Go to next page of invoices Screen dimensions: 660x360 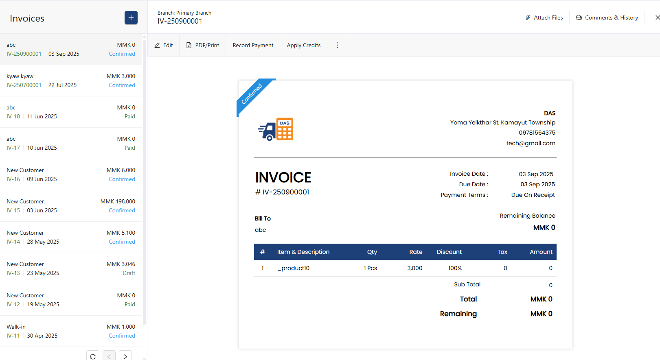[125, 356]
